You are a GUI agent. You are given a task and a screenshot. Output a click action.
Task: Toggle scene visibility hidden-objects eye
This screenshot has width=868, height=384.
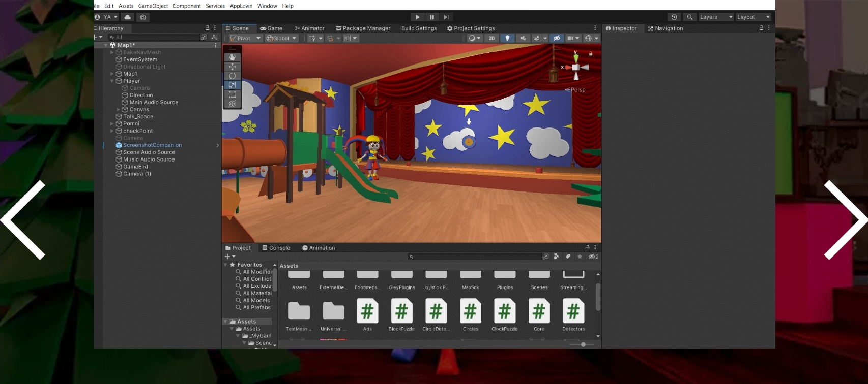557,38
